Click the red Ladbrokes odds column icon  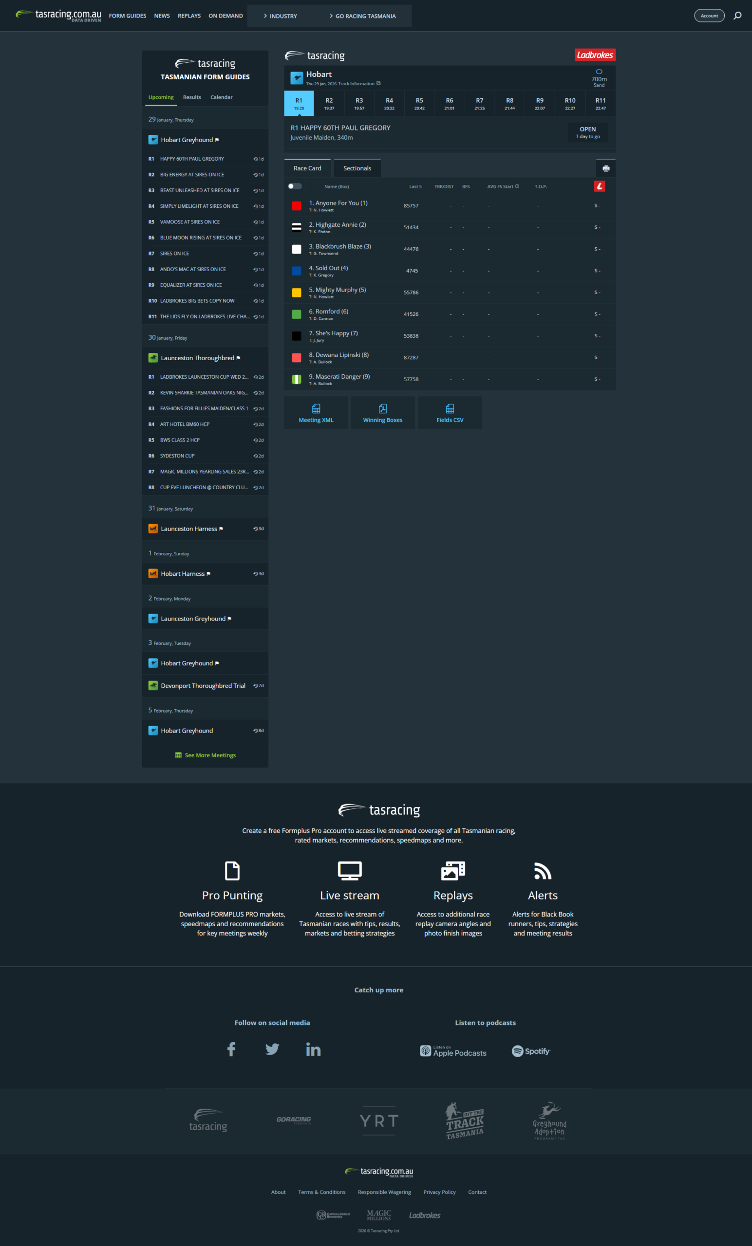599,186
